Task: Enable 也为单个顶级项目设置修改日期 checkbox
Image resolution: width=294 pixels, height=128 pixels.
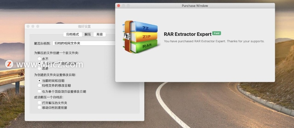Action: (39, 91)
